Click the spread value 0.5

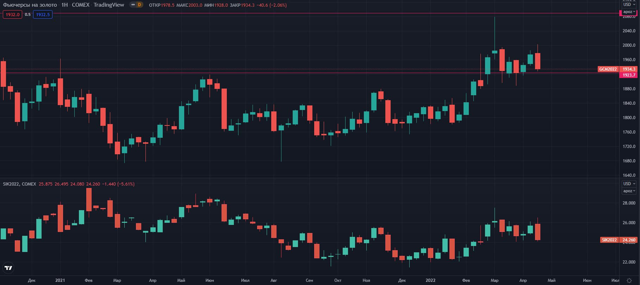[27, 14]
